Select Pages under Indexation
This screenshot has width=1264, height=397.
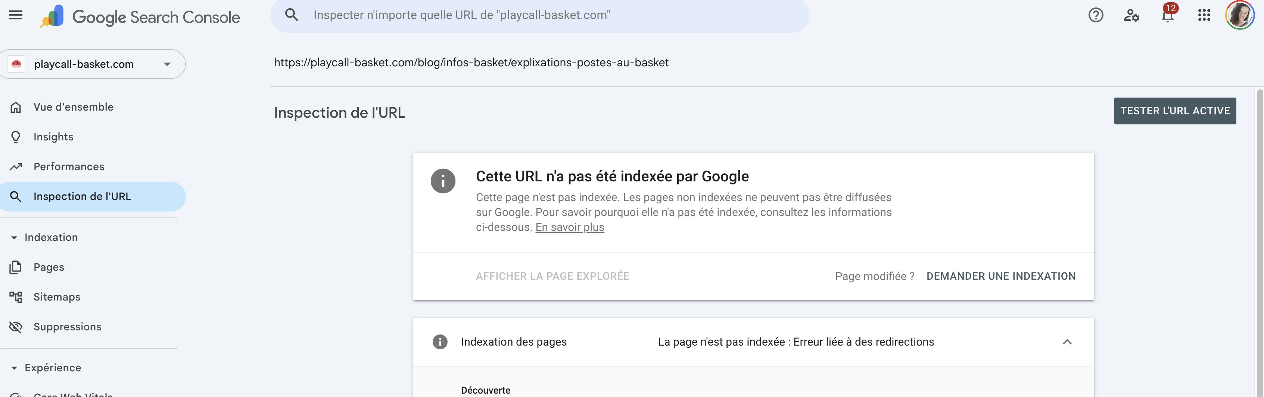coord(48,267)
